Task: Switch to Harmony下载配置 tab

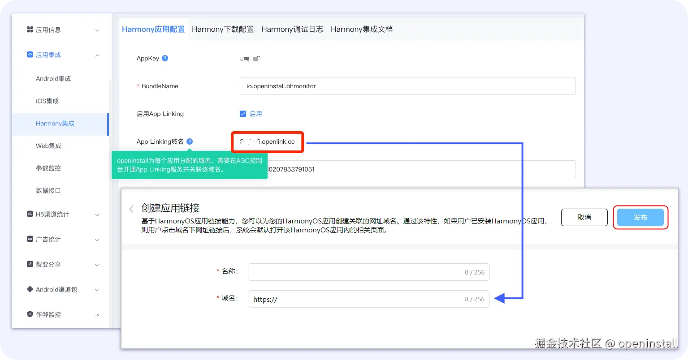Action: pyautogui.click(x=223, y=29)
